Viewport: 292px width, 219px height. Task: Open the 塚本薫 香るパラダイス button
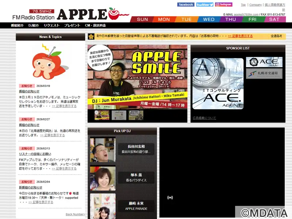point(136,177)
